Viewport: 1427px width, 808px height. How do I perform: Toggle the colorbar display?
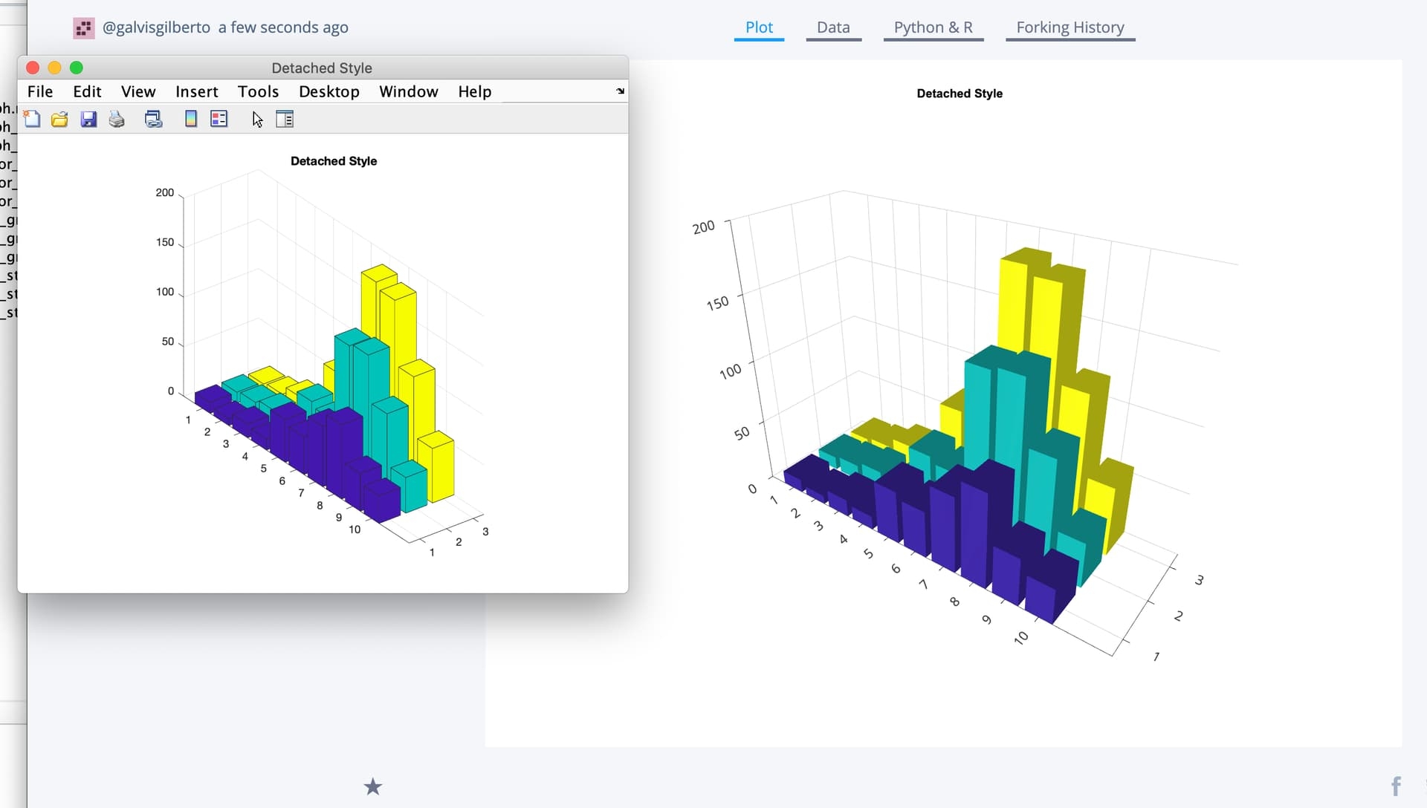click(191, 119)
